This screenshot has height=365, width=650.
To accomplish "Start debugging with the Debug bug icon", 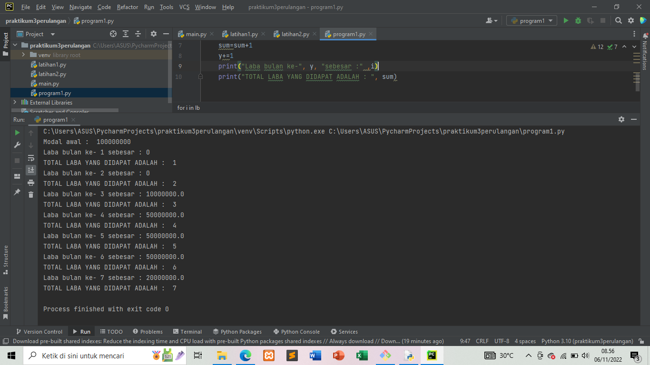I will point(577,21).
